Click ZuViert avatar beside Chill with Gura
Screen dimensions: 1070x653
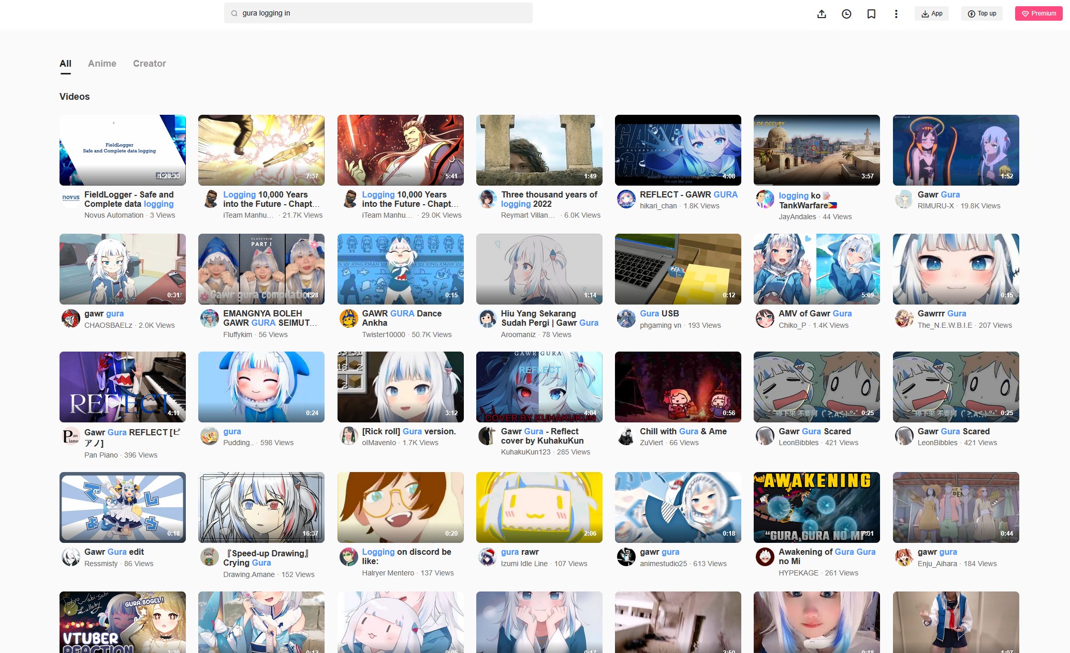click(x=626, y=436)
